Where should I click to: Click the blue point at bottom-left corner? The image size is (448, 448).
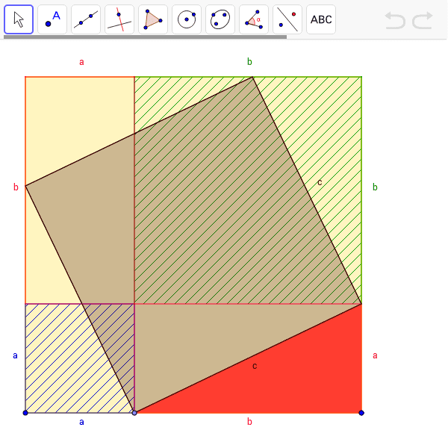pos(25,413)
